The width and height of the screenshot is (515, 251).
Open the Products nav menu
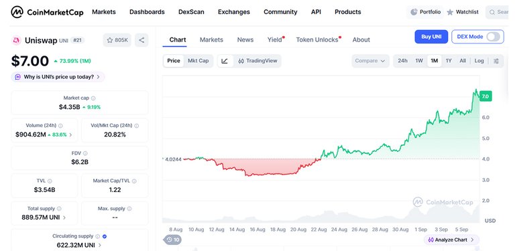[x=348, y=12]
